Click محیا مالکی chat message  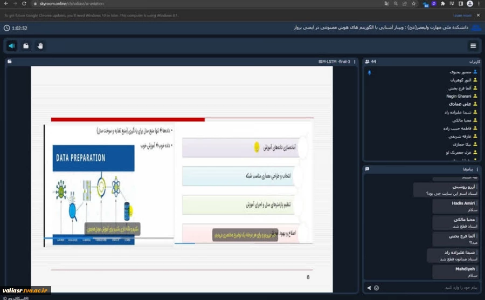[455, 223]
